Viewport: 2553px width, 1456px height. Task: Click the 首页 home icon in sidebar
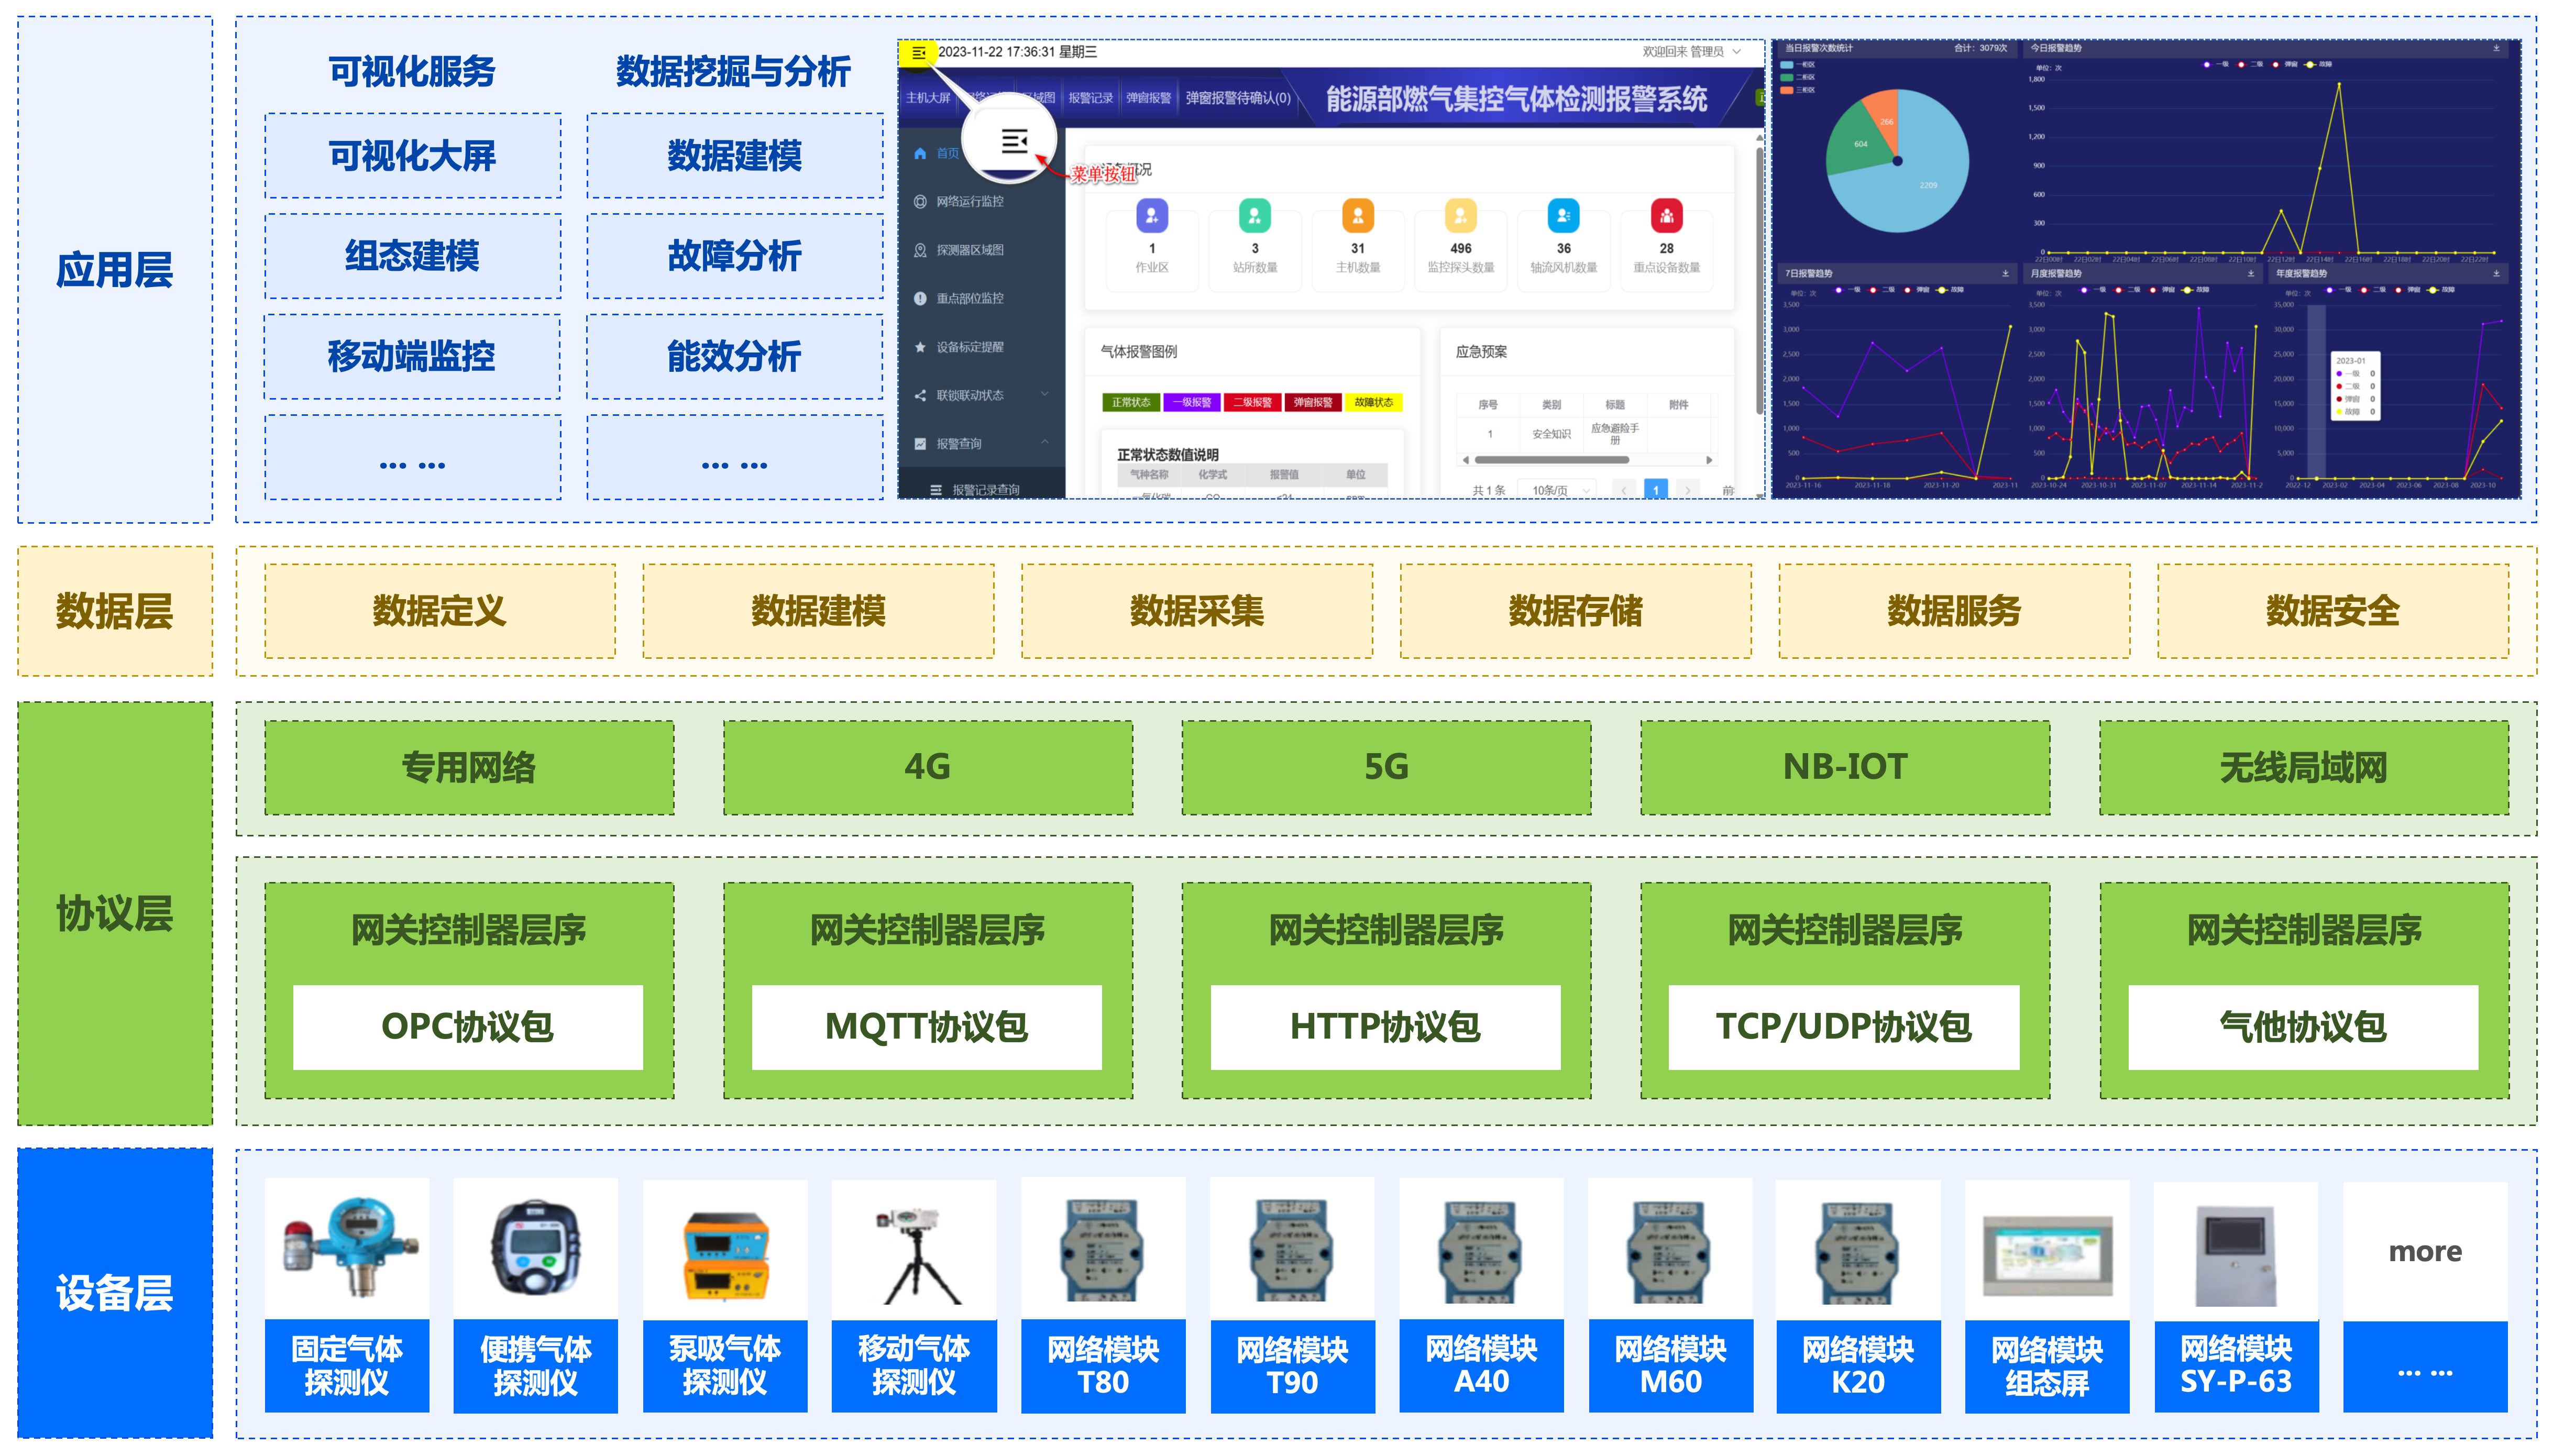click(x=920, y=153)
